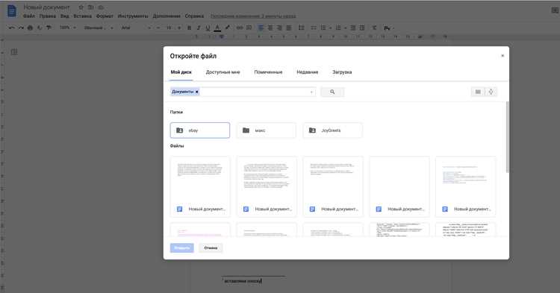Expand the search filter dropdown arrow

click(311, 92)
